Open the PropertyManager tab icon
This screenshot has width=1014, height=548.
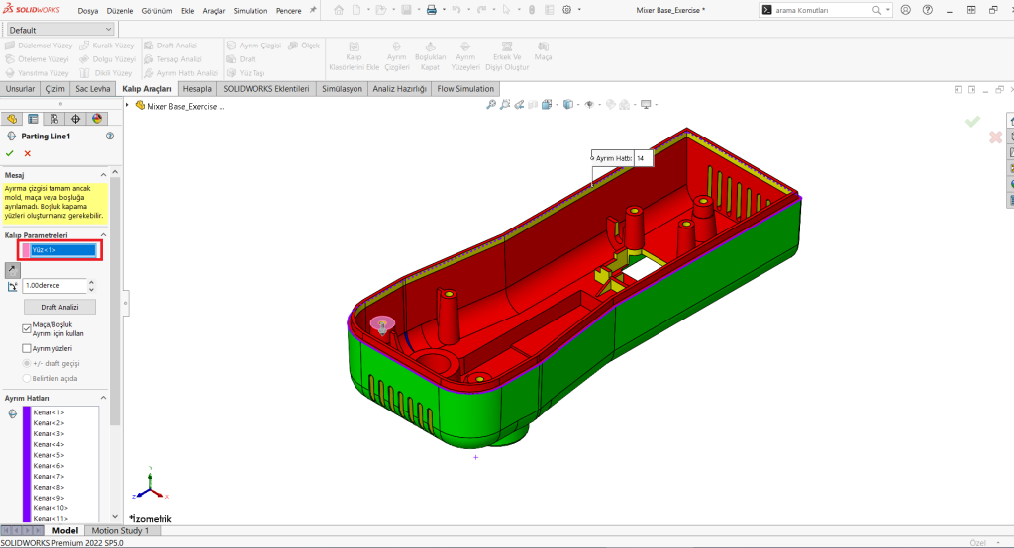33,119
